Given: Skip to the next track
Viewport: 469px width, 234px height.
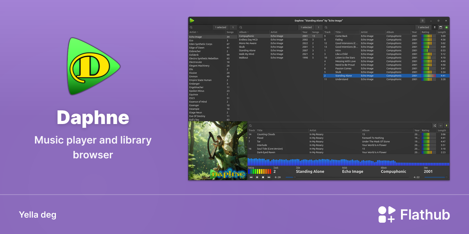Looking at the screenshot, I should coord(269,177).
